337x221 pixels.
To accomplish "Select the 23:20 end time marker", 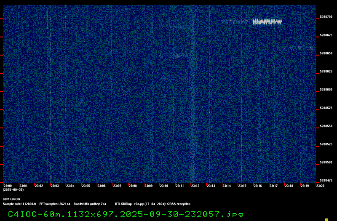I will coord(320,186).
